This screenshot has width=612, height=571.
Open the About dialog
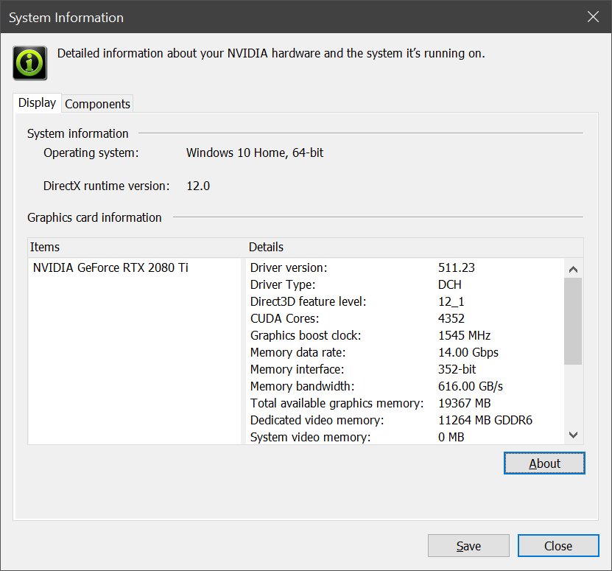tap(544, 463)
